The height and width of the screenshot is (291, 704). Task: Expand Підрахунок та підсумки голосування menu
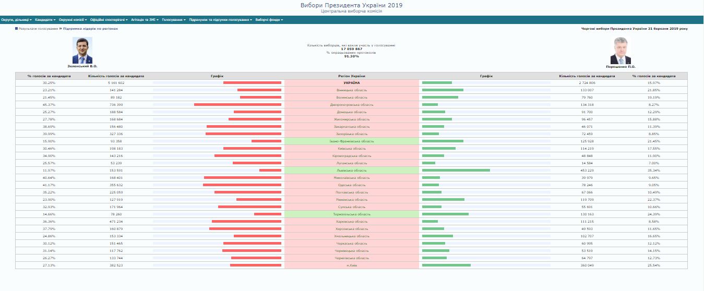pyautogui.click(x=221, y=20)
